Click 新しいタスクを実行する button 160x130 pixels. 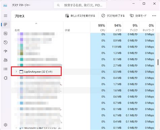pyautogui.click(x=80, y=16)
